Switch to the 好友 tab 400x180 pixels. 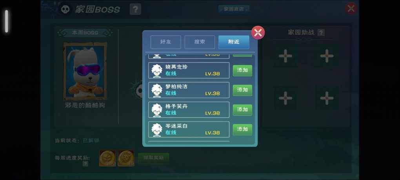165,42
